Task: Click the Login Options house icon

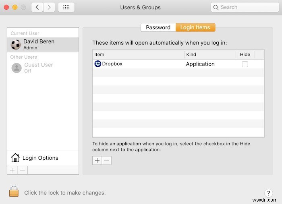Action: tap(15, 158)
